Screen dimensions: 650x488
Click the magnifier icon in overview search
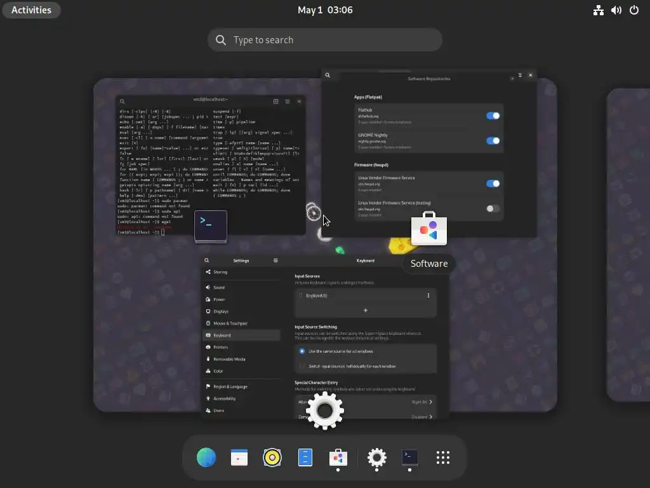221,40
